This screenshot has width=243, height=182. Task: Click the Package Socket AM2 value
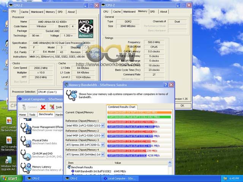click(x=52, y=31)
